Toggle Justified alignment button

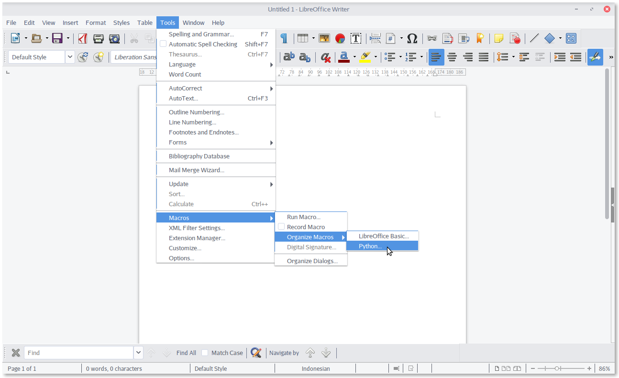click(484, 57)
